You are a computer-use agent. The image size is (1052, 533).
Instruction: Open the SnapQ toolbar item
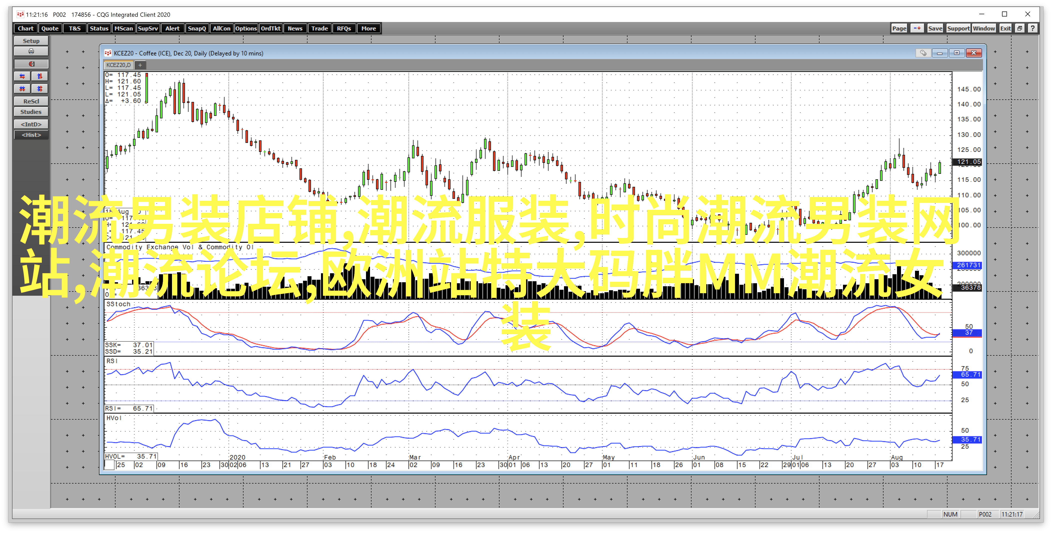[197, 28]
